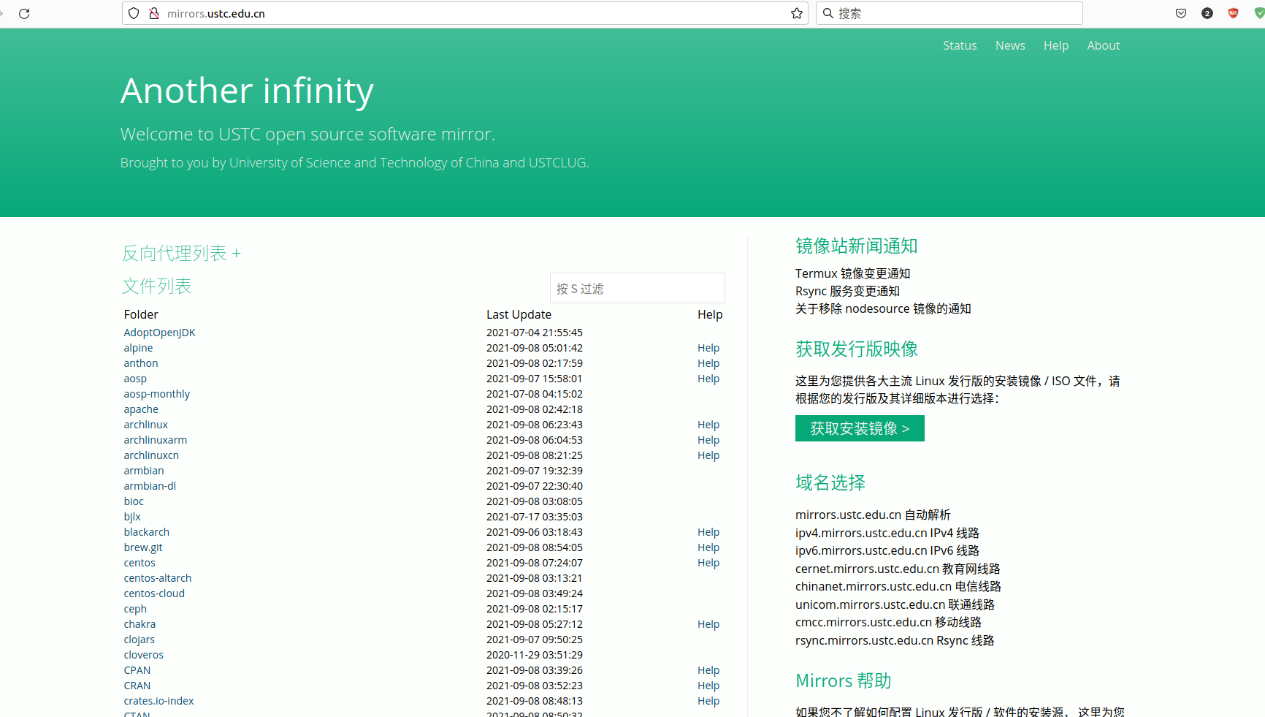Bookmark this page with star icon
The width and height of the screenshot is (1265, 717).
[x=797, y=13]
